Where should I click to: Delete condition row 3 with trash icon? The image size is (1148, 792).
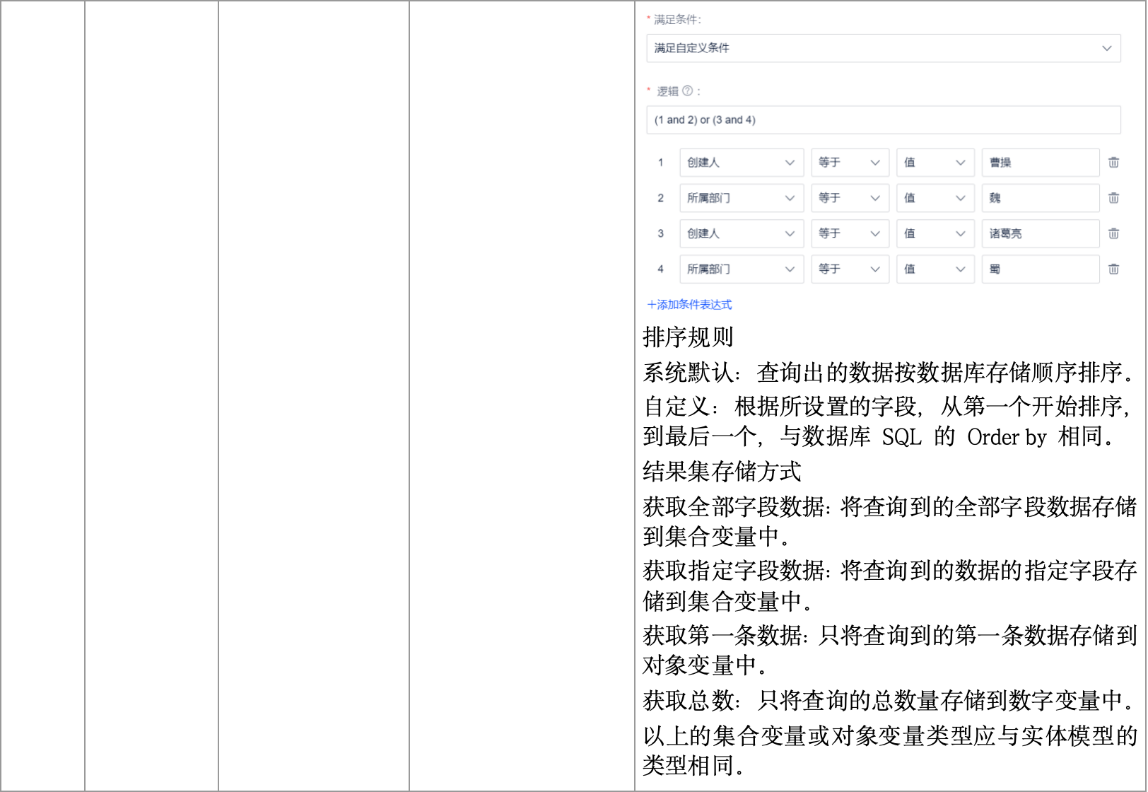coord(1113,233)
